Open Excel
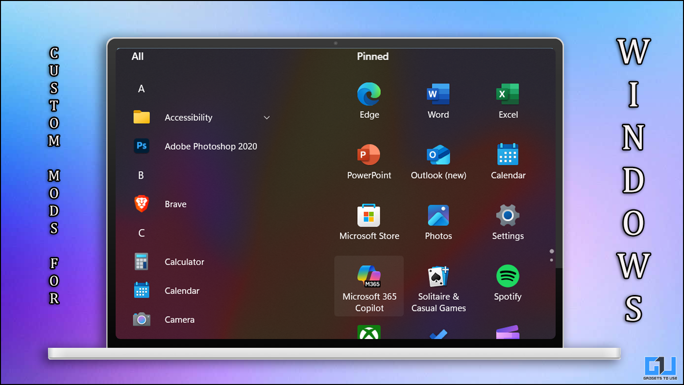The image size is (684, 385). pos(508,100)
